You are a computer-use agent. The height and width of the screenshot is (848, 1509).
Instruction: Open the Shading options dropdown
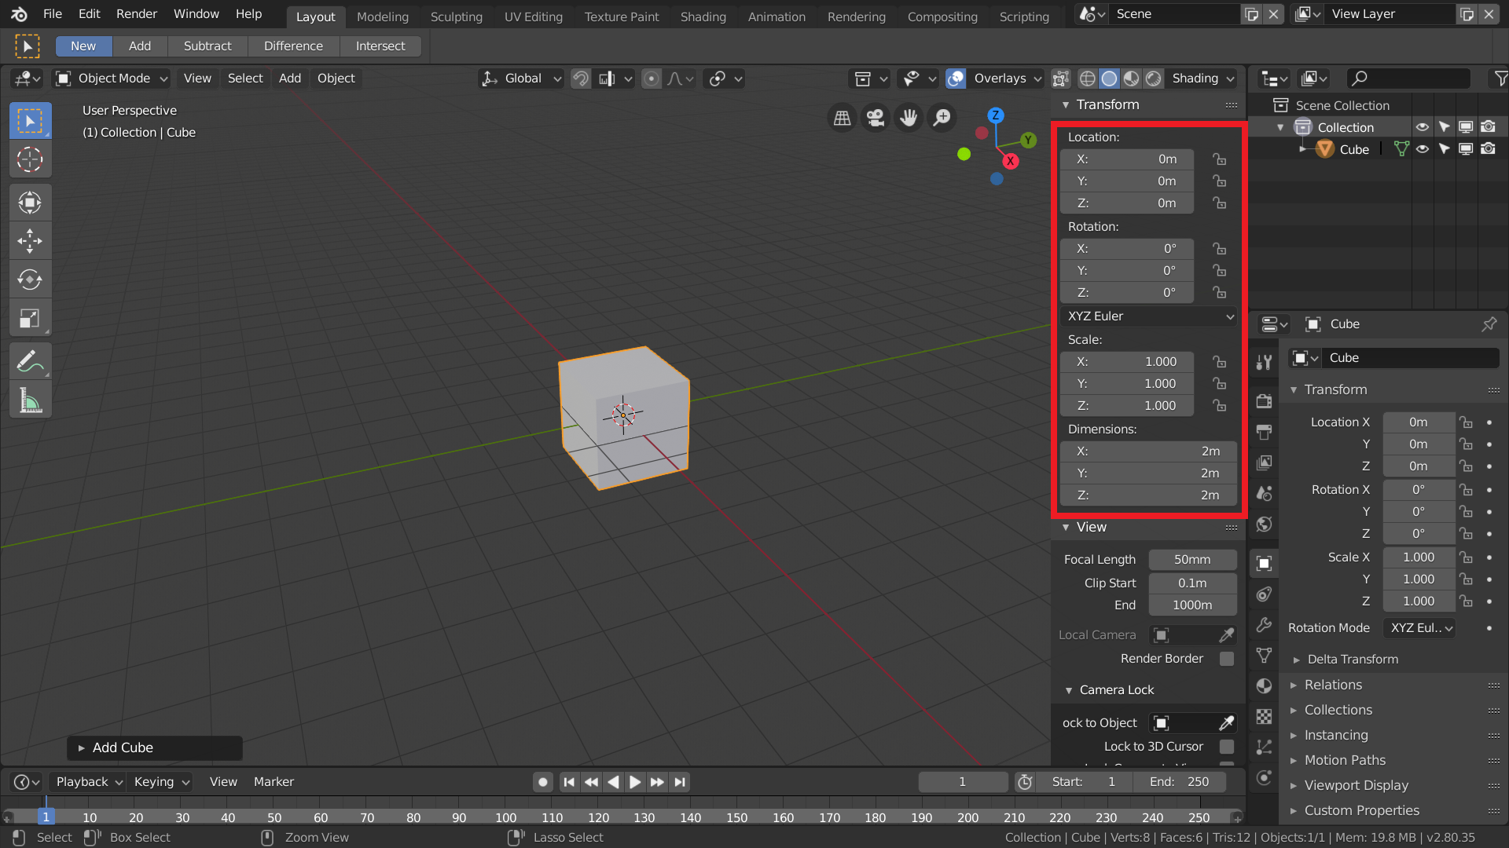(x=1202, y=79)
